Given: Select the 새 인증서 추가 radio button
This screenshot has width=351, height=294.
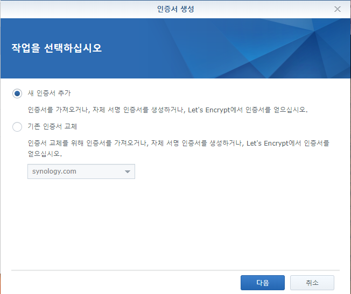Looking at the screenshot, I should [x=17, y=94].
